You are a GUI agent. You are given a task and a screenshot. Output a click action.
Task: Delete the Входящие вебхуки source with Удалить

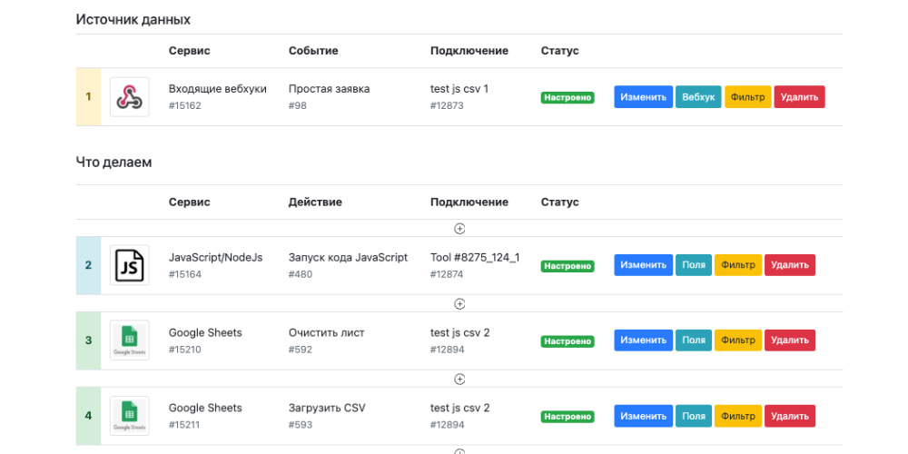(x=799, y=97)
